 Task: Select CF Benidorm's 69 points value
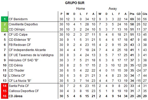pos(132,19)
